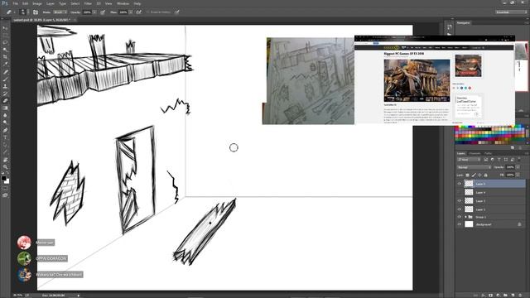Select the Quick Selection tool

click(x=5, y=50)
